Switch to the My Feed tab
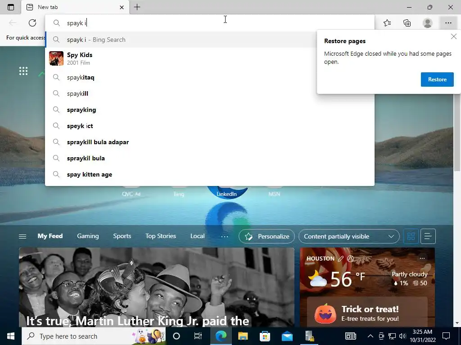461x345 pixels. 50,236
